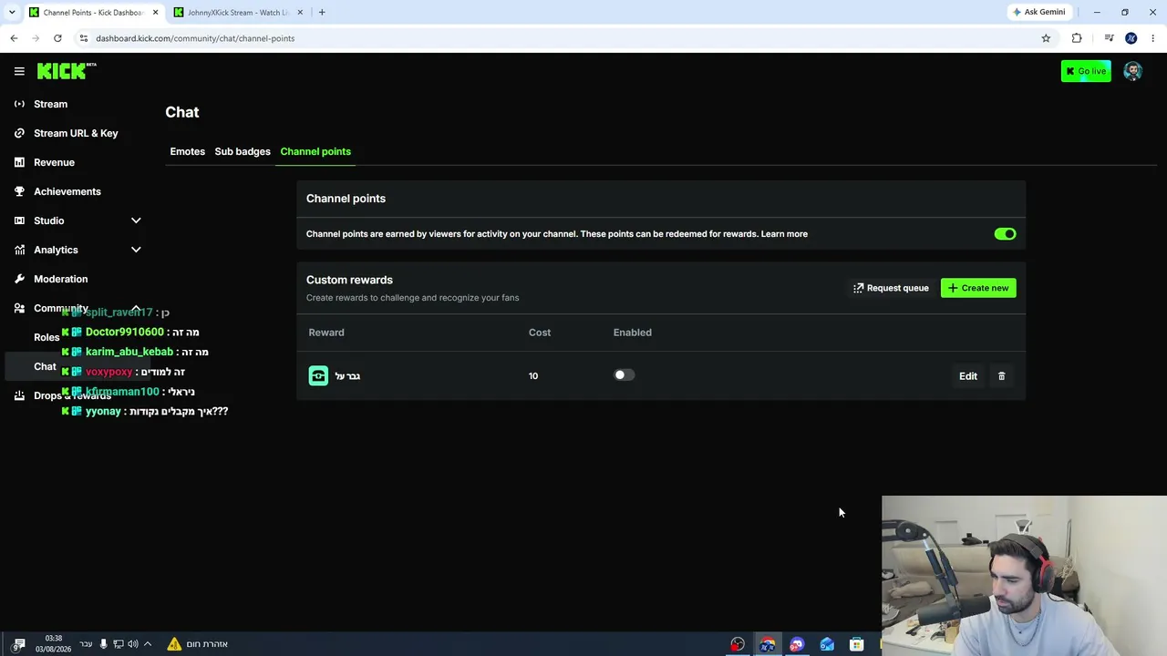Screen dimensions: 1167x656
Task: Go to Revenue in the sidebar
Action: pyautogui.click(x=54, y=162)
